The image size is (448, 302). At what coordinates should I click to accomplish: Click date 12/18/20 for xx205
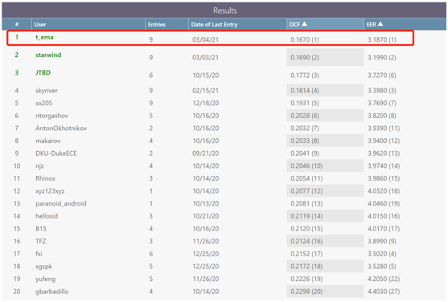pos(206,103)
